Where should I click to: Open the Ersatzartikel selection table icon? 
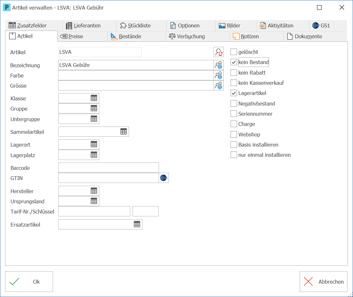(x=137, y=224)
